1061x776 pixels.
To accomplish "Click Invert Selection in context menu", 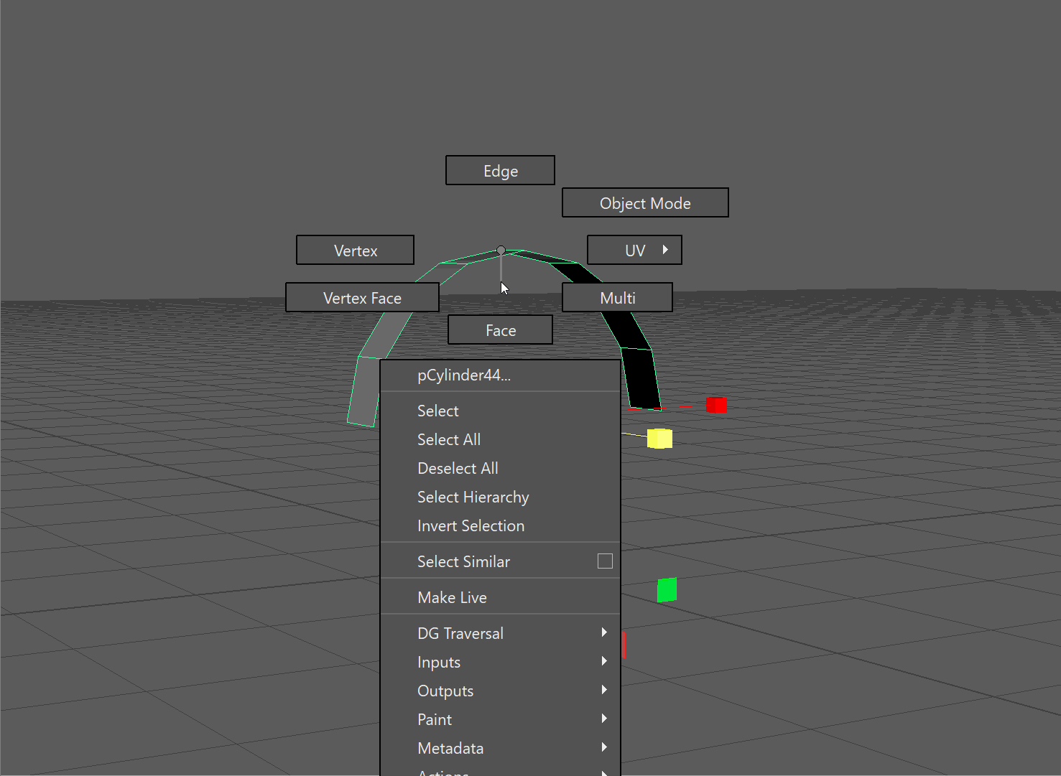I will pyautogui.click(x=471, y=525).
